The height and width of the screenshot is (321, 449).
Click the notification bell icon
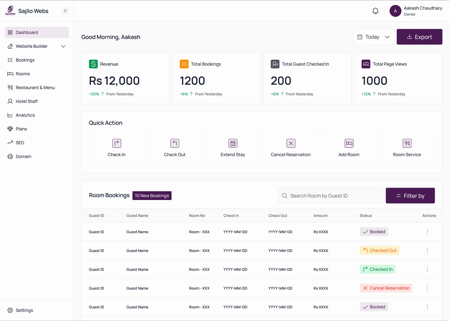[x=376, y=11]
